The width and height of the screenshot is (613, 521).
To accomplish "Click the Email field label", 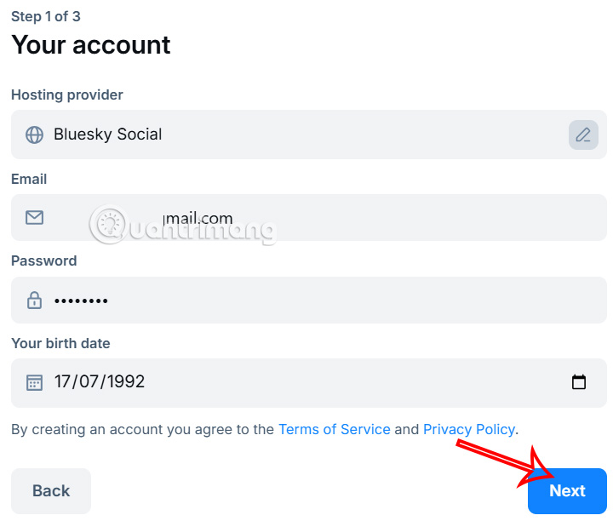I will (29, 179).
